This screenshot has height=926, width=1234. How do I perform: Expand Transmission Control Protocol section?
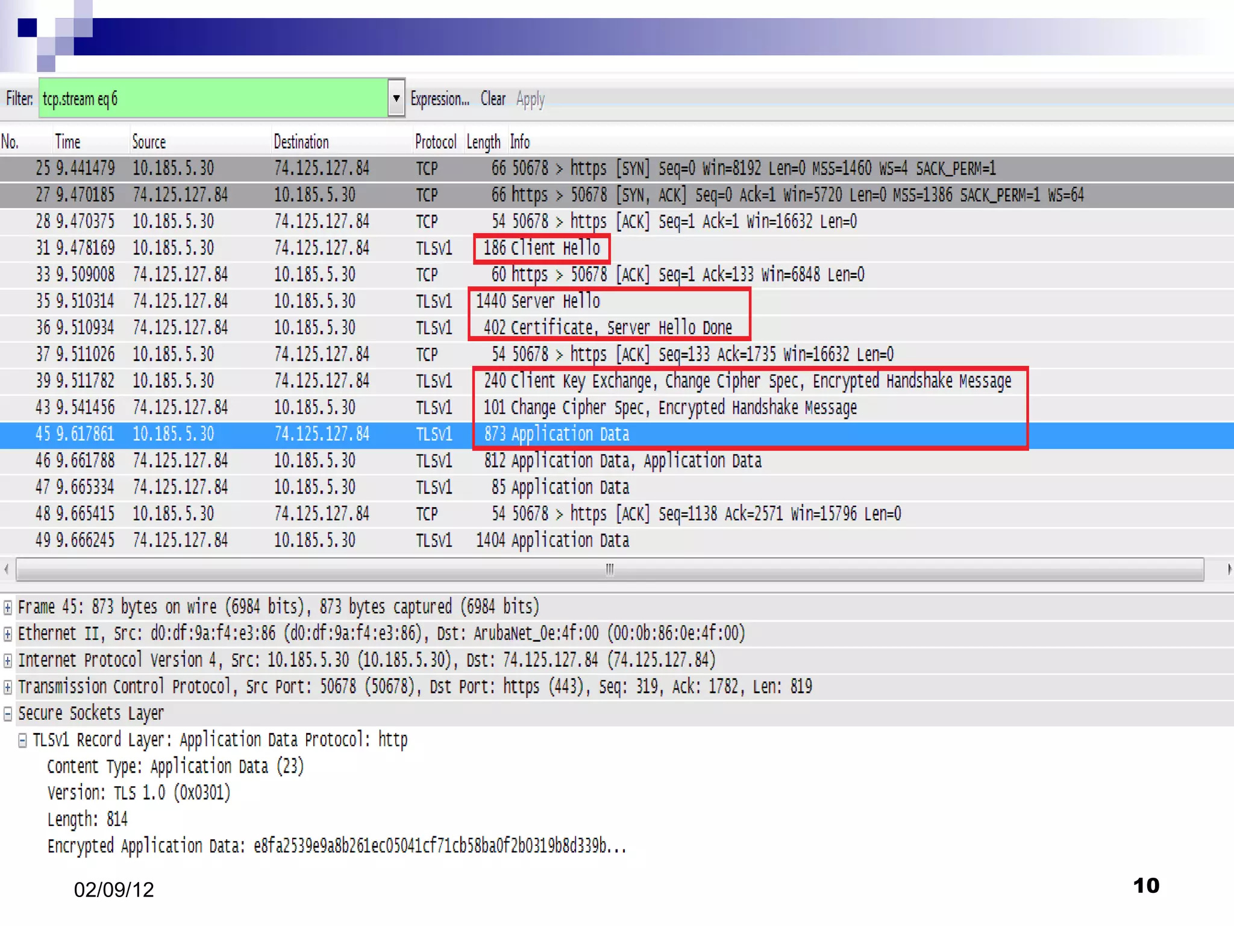coord(8,687)
